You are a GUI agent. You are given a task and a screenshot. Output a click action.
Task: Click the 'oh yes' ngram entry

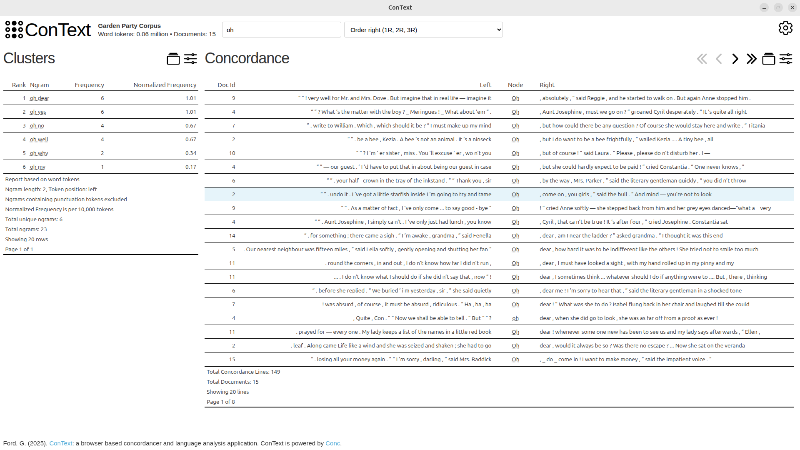pos(37,112)
